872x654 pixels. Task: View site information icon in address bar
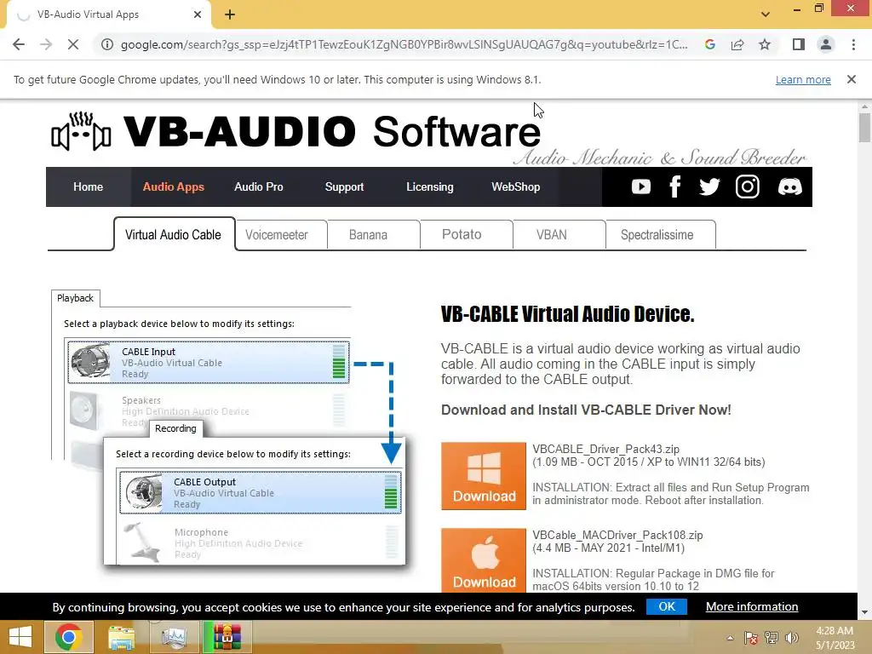pos(107,44)
